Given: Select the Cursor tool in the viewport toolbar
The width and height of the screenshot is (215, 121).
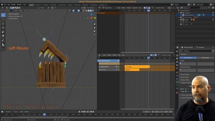Looking at the screenshot, I should 3,19.
